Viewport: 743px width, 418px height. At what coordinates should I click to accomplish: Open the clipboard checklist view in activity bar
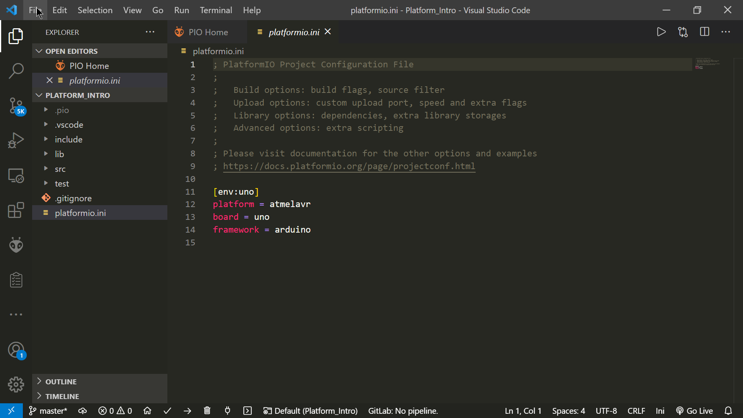pos(16,280)
